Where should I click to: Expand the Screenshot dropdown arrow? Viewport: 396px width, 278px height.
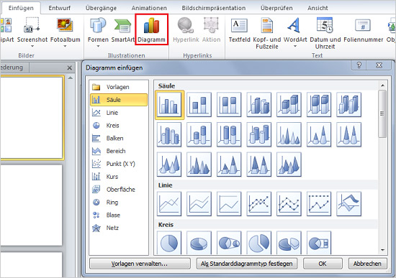[32, 46]
